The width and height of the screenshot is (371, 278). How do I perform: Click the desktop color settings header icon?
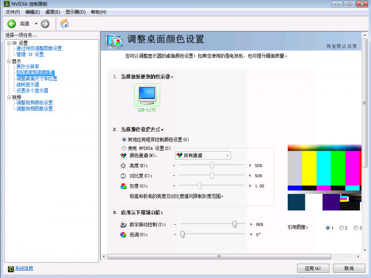[114, 41]
